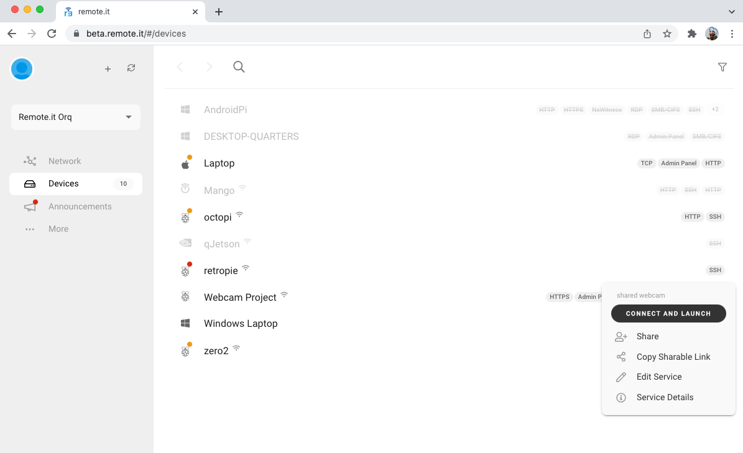Click the More ellipsis icon
743x453 pixels.
(30, 229)
